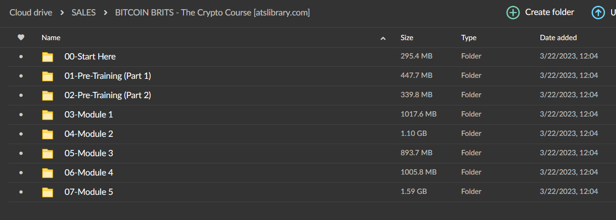Click the Upload arrow icon
Screen dimensions: 616x220
tap(598, 13)
